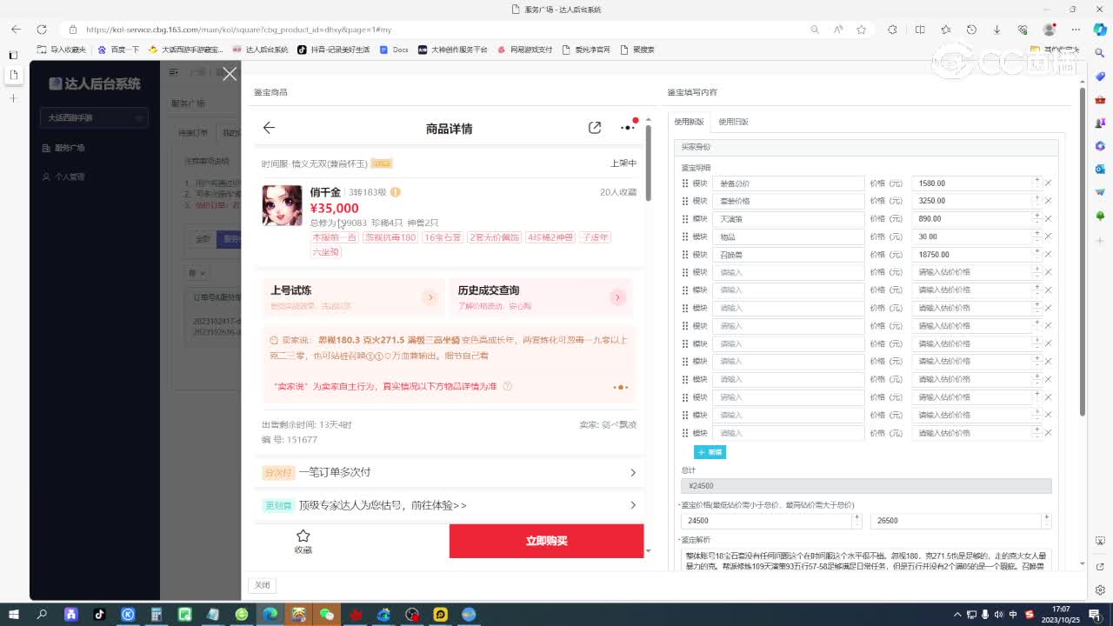Click the blue 新增 add button
The height and width of the screenshot is (626, 1113).
(x=710, y=452)
